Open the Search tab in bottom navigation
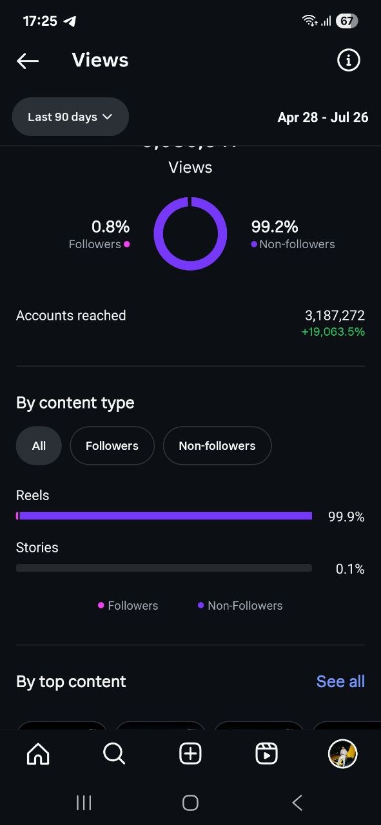The width and height of the screenshot is (381, 825). click(x=114, y=753)
